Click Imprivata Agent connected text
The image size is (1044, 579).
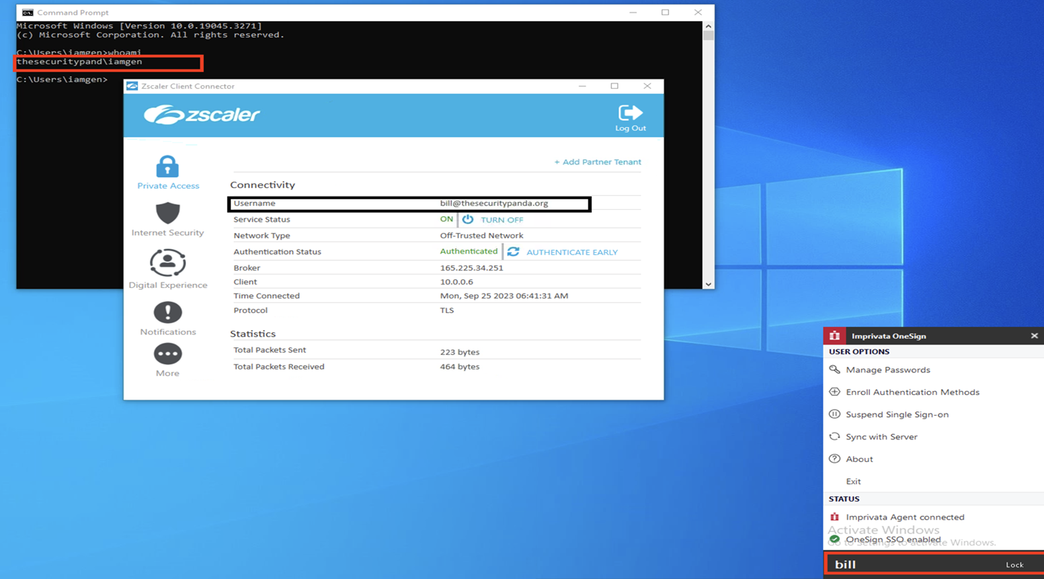pos(905,517)
